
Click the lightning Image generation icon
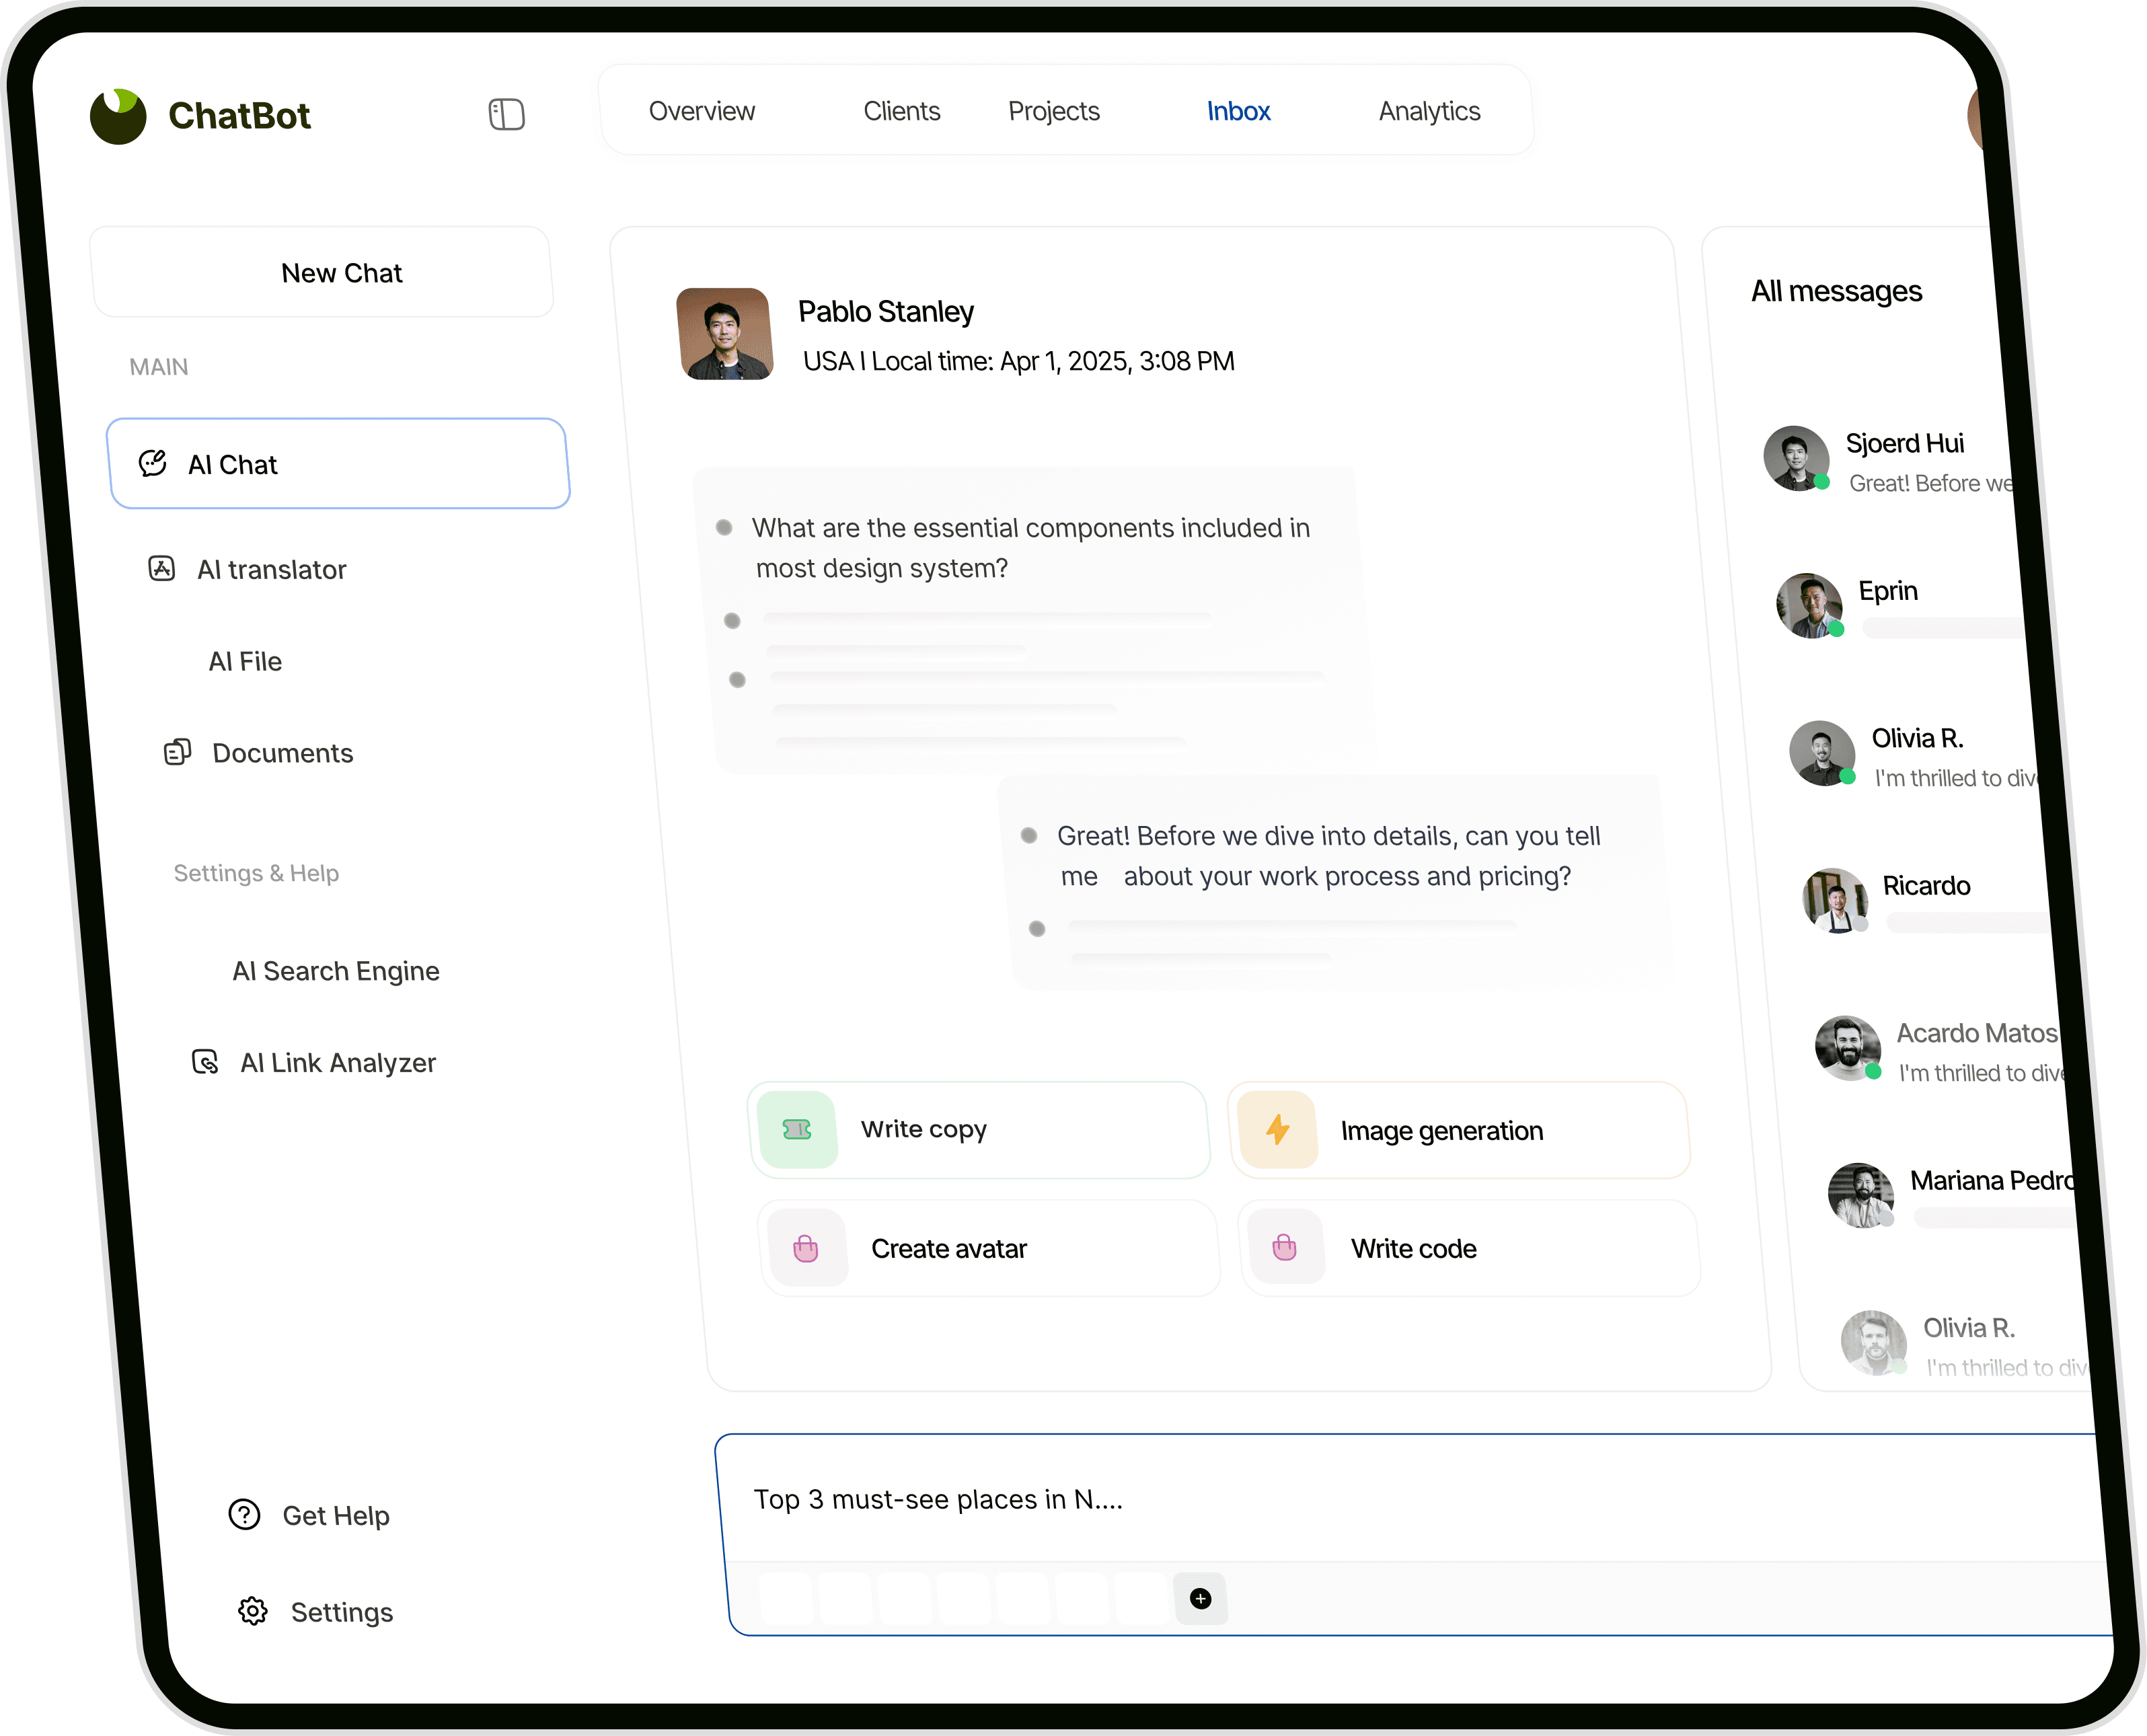(1277, 1130)
